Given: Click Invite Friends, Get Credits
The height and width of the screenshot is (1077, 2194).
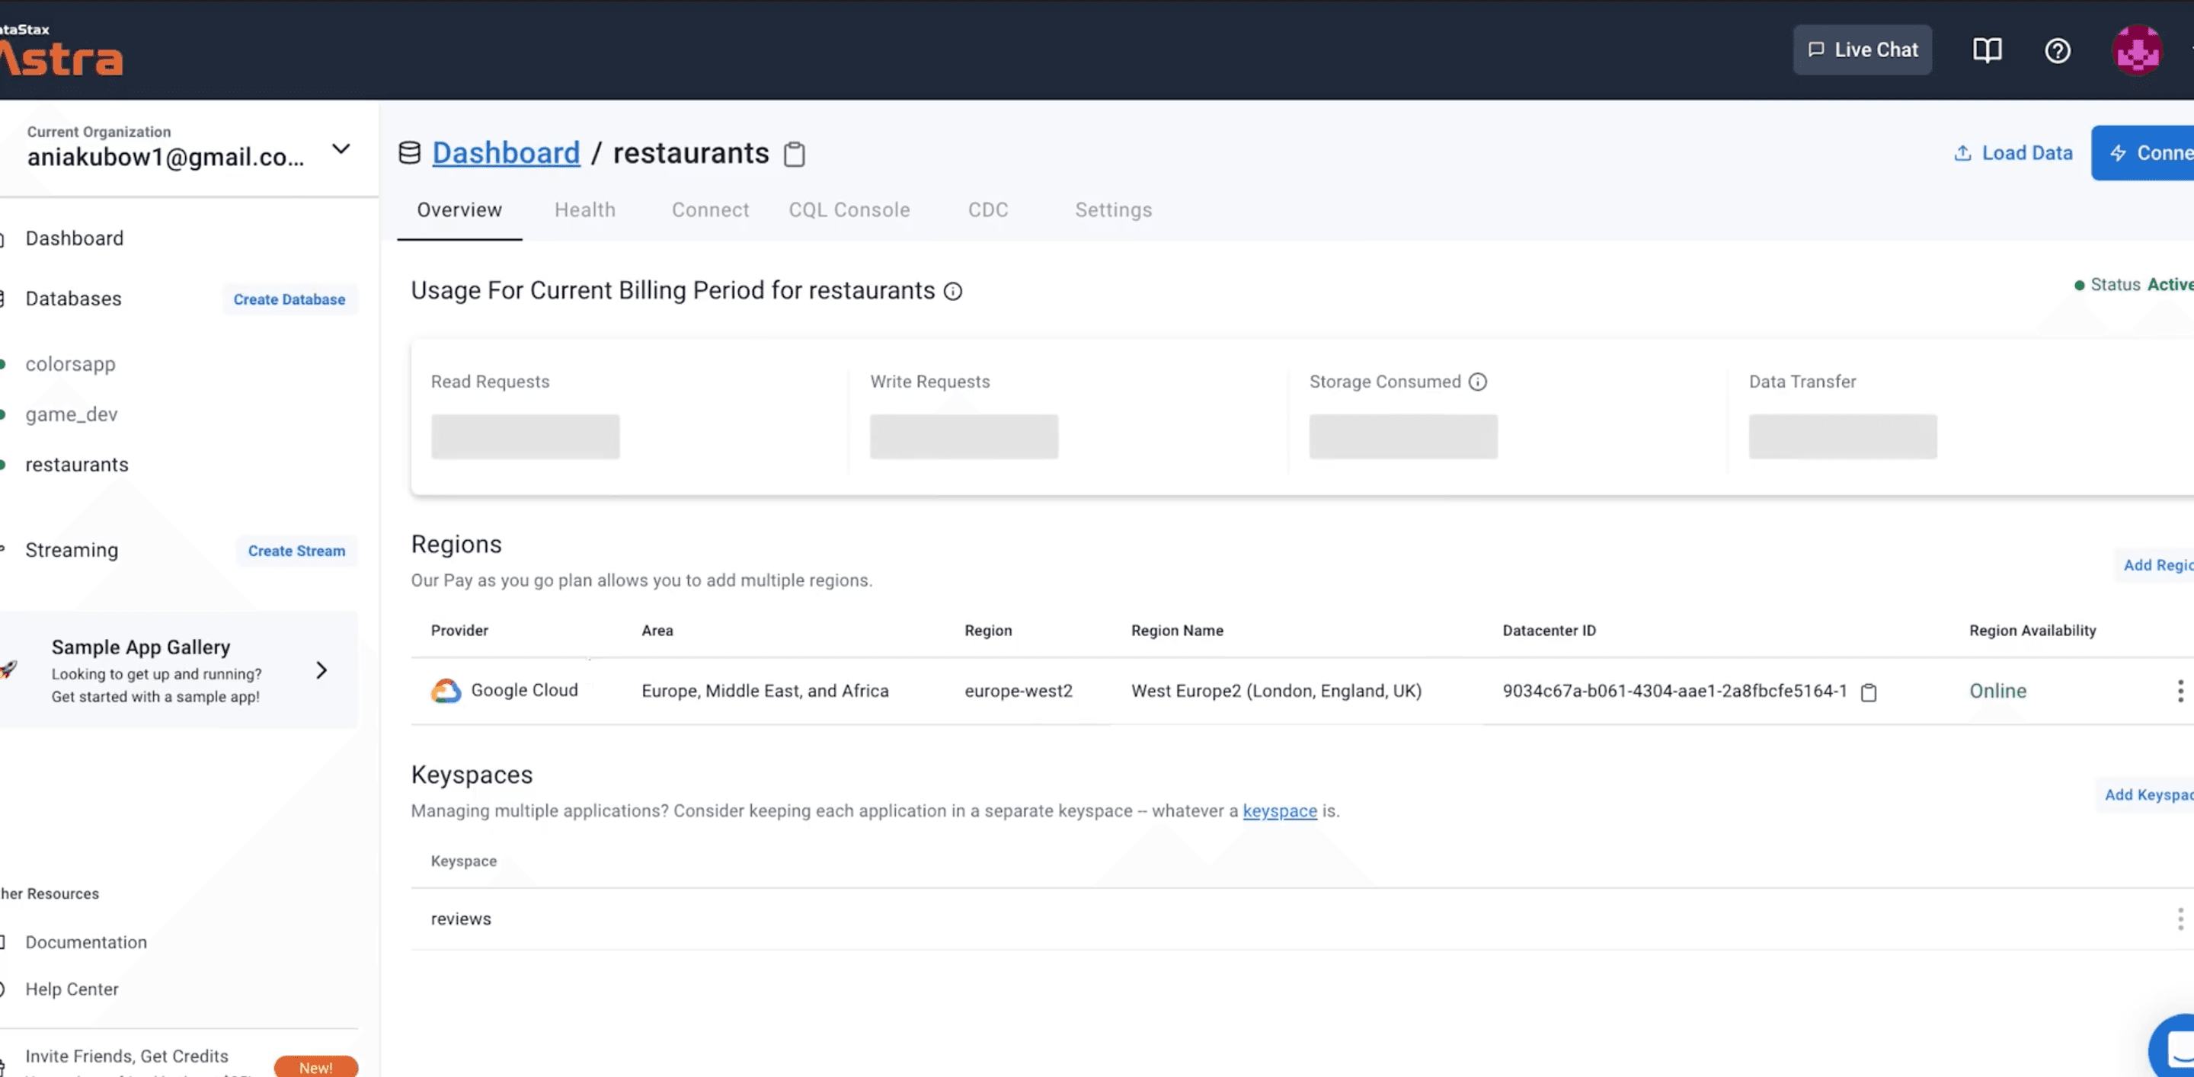Looking at the screenshot, I should 126,1056.
